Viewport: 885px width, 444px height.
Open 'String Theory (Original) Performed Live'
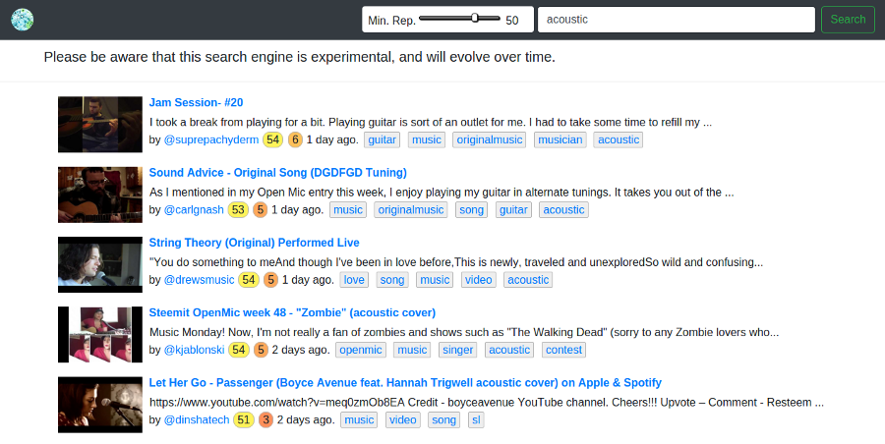(254, 243)
